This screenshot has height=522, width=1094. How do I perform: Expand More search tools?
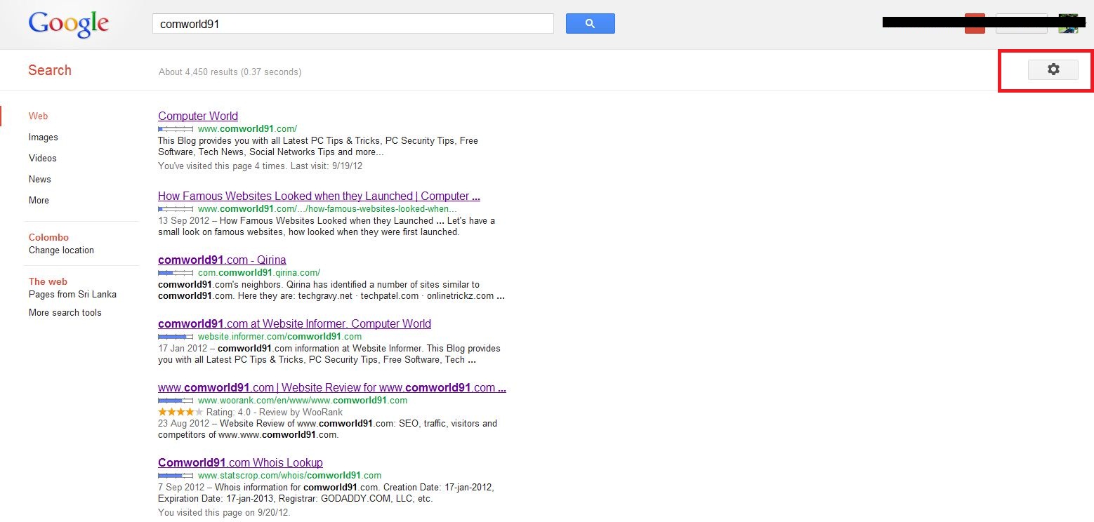(x=65, y=312)
